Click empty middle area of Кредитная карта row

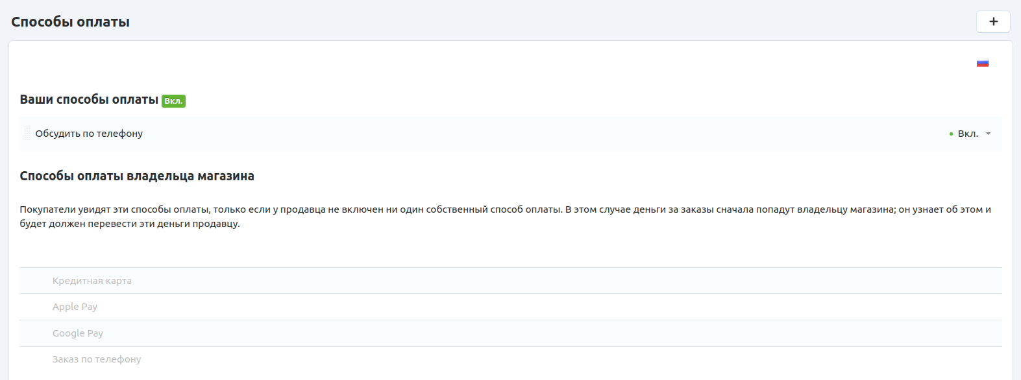pyautogui.click(x=519, y=281)
